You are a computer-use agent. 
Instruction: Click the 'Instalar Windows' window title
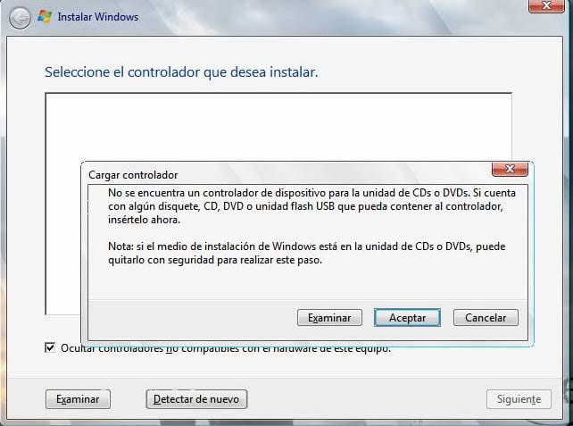[98, 17]
